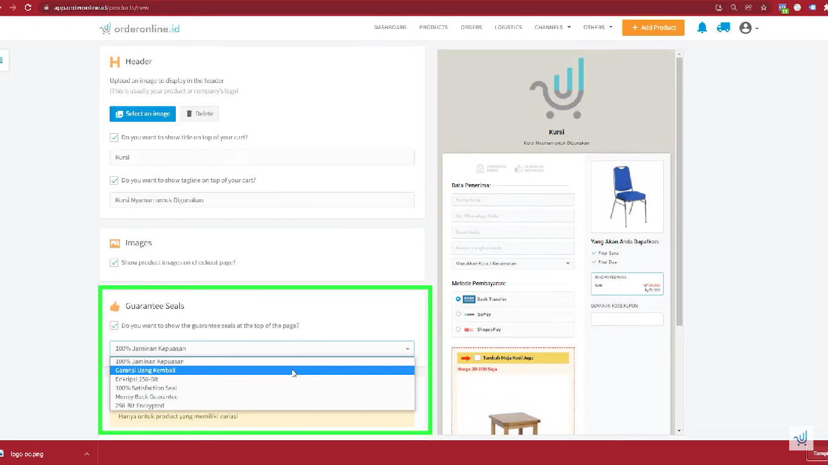Choose Garansi Uang Kembali from the list
This screenshot has height=465, width=828.
click(145, 370)
